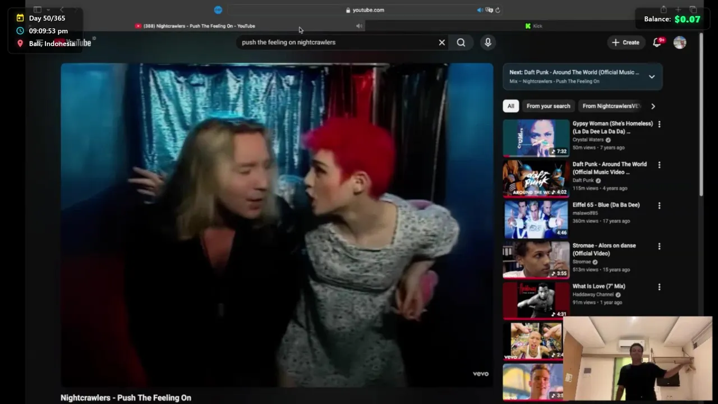The height and width of the screenshot is (404, 718).
Task: Click the blue extension icon left of the address bar
Action: point(218,10)
